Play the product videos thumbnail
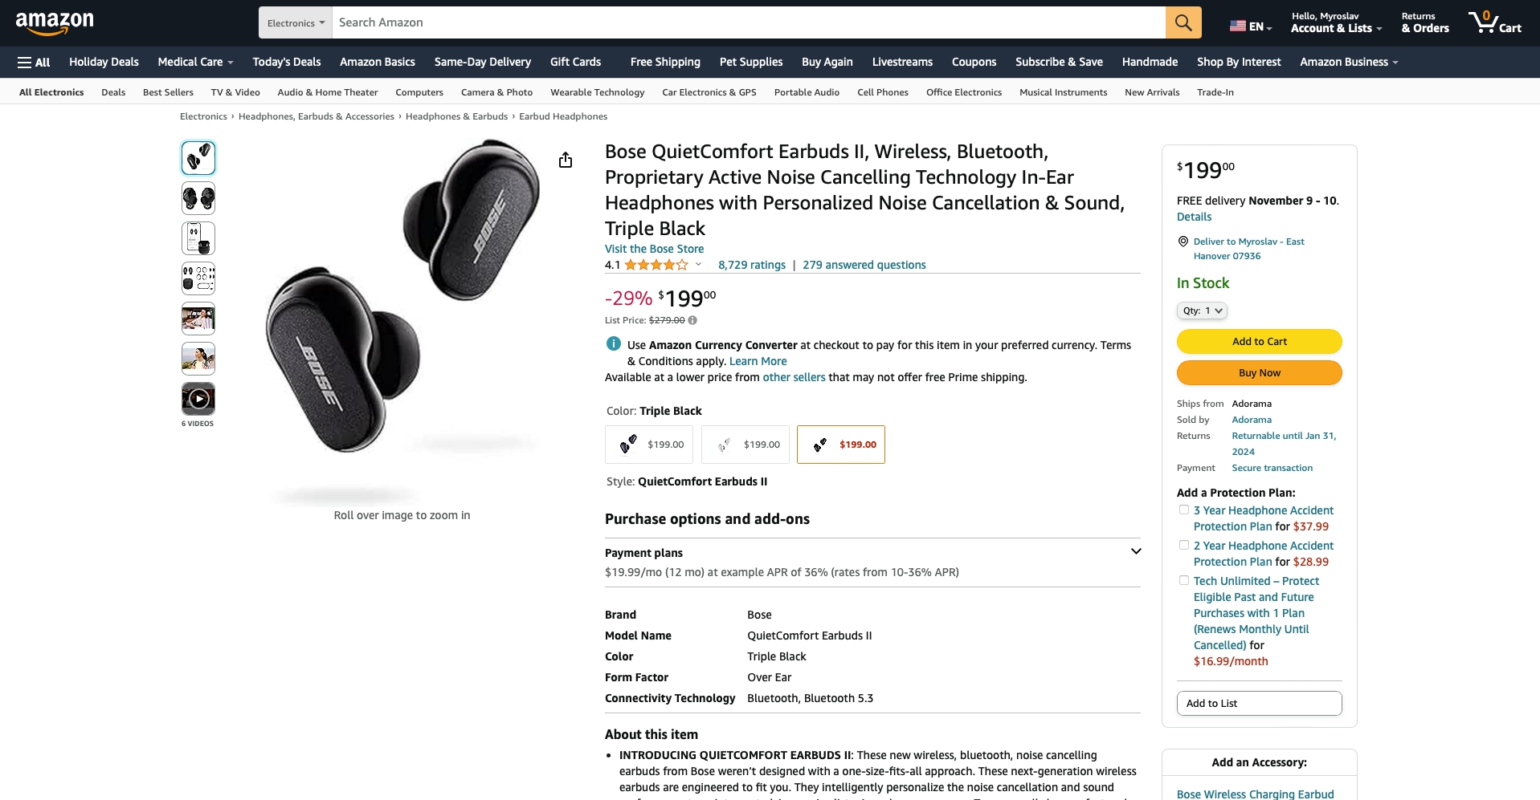The height and width of the screenshot is (800, 1540). pos(198,399)
